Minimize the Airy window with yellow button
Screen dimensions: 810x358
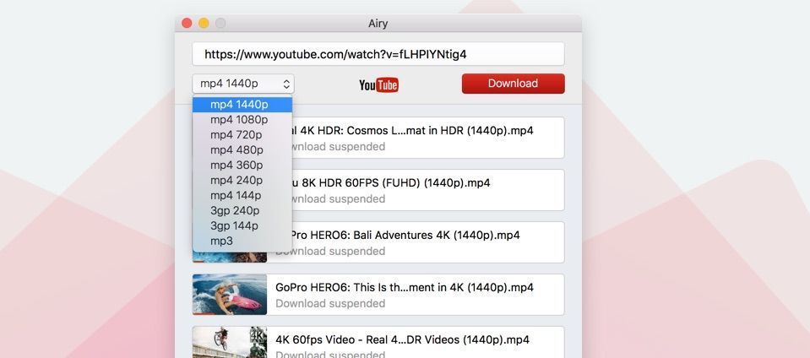click(204, 24)
